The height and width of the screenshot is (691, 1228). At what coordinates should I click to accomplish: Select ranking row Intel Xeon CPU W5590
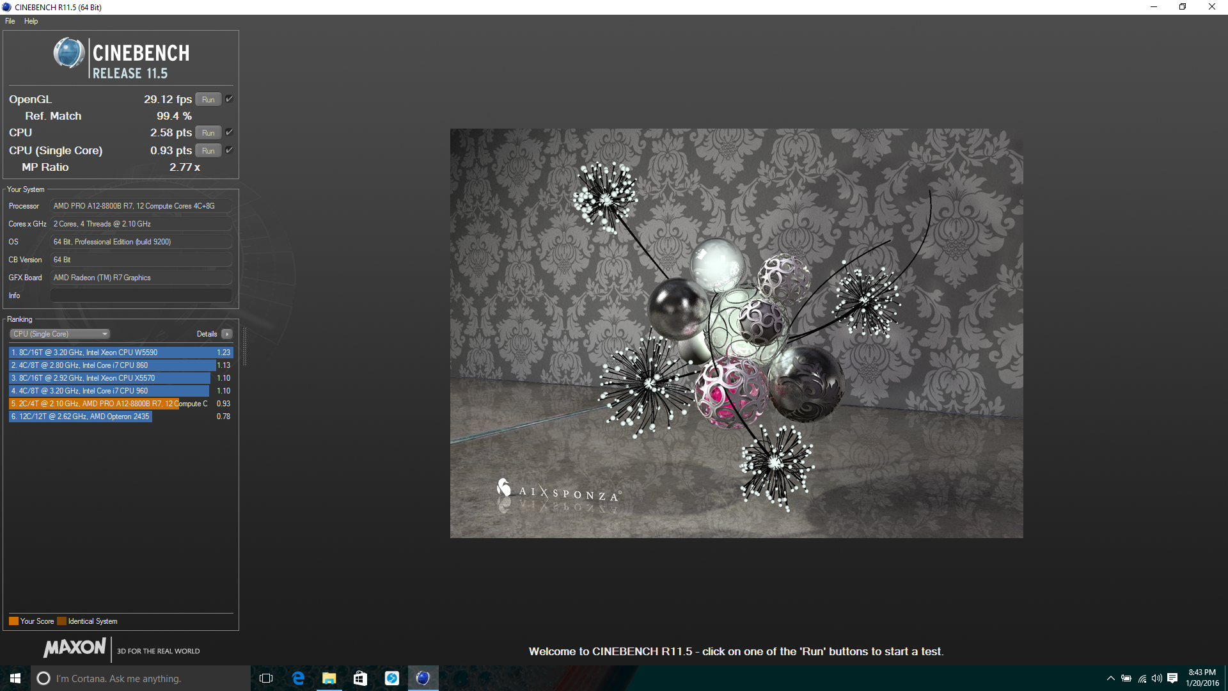pos(121,353)
